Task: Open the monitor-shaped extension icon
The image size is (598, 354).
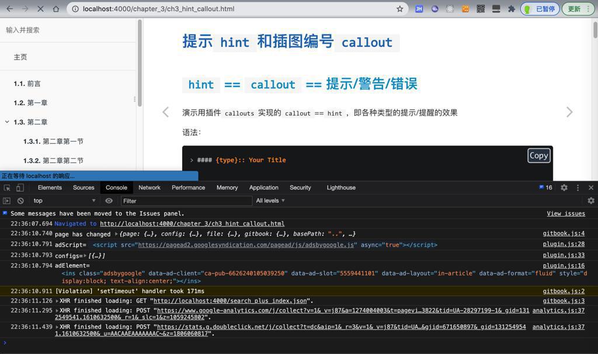Action: (x=496, y=9)
